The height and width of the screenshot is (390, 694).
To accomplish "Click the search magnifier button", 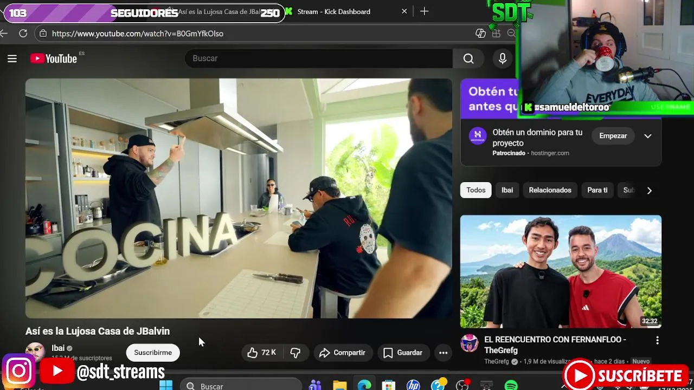I will click(x=468, y=58).
